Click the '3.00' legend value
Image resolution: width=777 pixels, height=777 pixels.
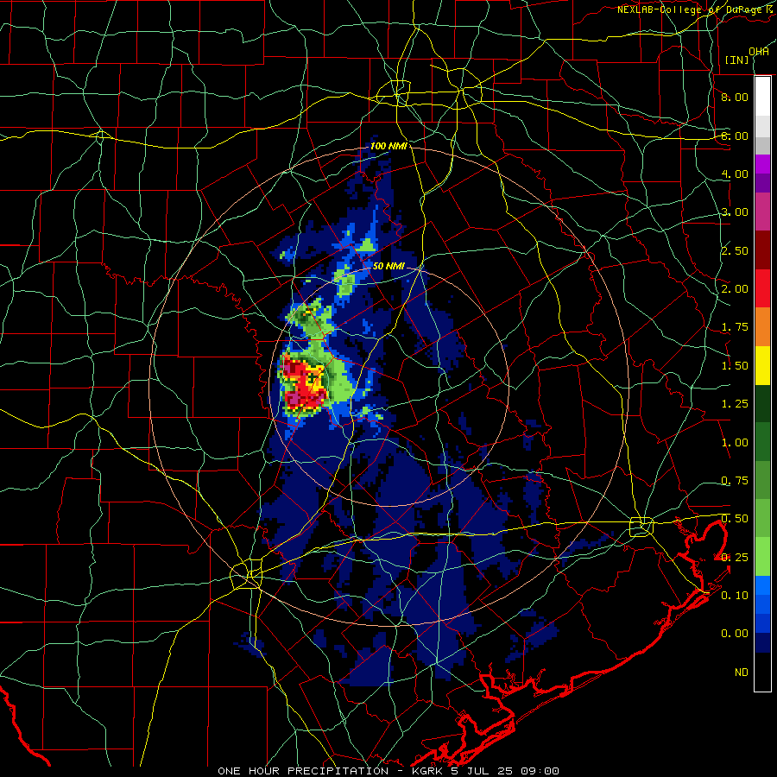point(735,212)
